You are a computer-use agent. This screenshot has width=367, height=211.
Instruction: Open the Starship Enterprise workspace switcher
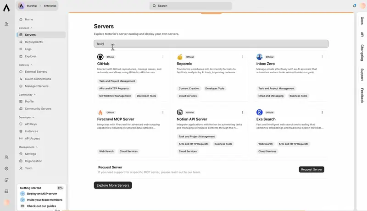coord(38,5)
